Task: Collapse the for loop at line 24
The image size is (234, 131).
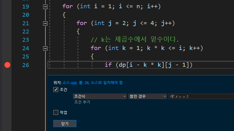Action: coord(45,48)
